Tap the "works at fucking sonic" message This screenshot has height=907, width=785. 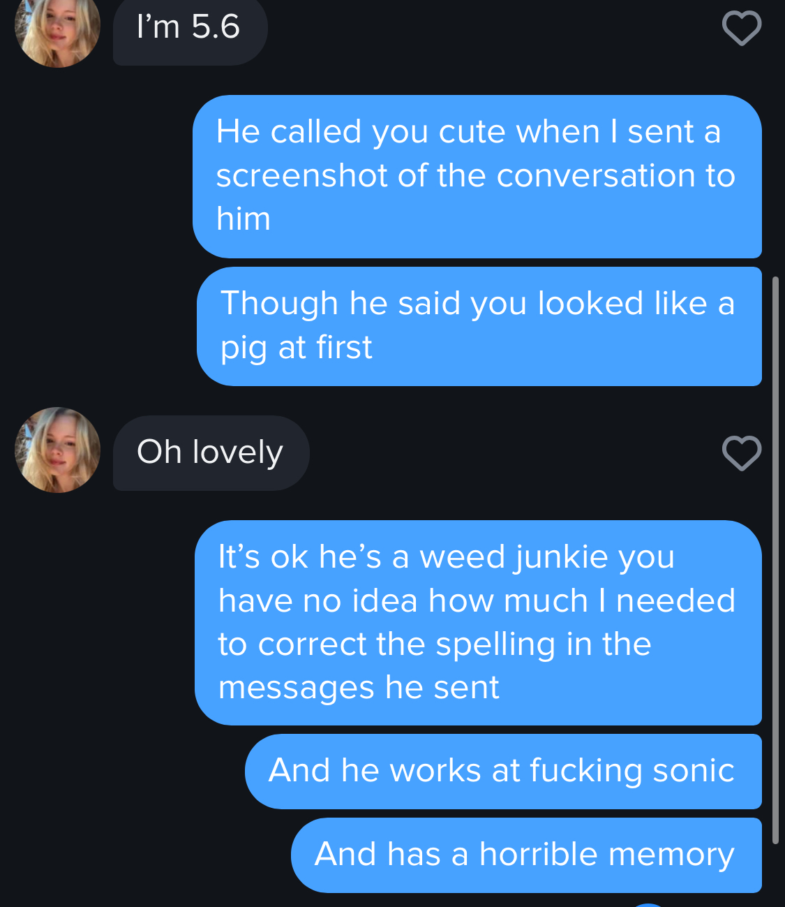(502, 771)
